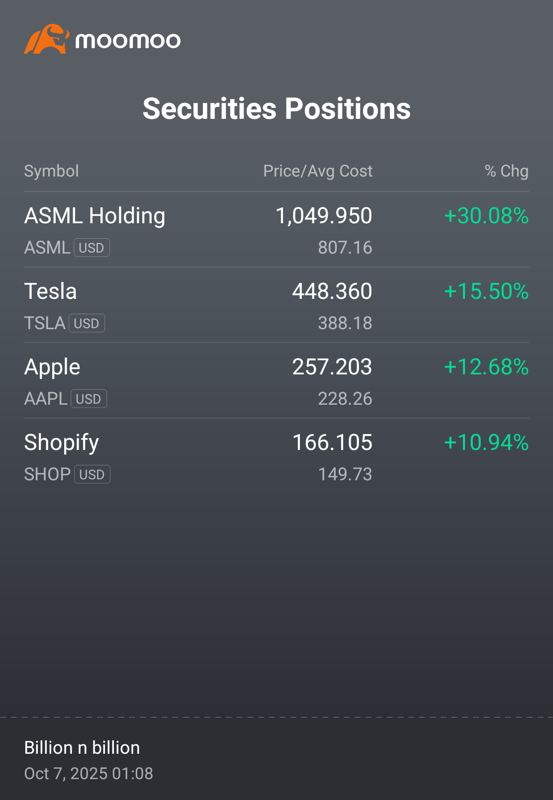553x800 pixels.
Task: Click the Price/Avg Cost column header
Action: point(318,171)
